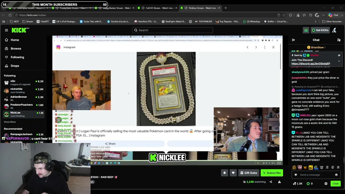Click LowKeyLive's username in chat
345x194 pixels.
coord(303,90)
